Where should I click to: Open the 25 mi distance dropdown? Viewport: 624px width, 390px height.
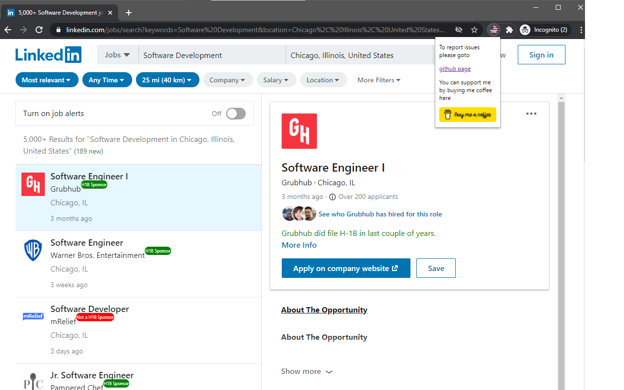167,80
